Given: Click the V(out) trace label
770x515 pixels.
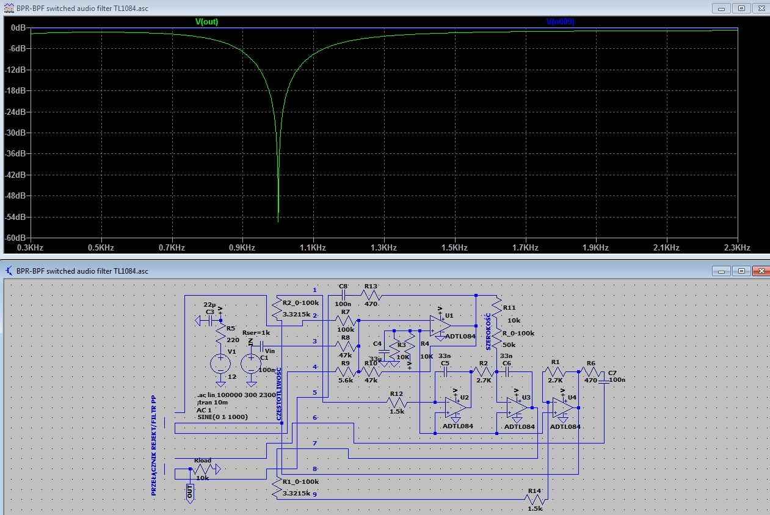Looking at the screenshot, I should (x=206, y=21).
